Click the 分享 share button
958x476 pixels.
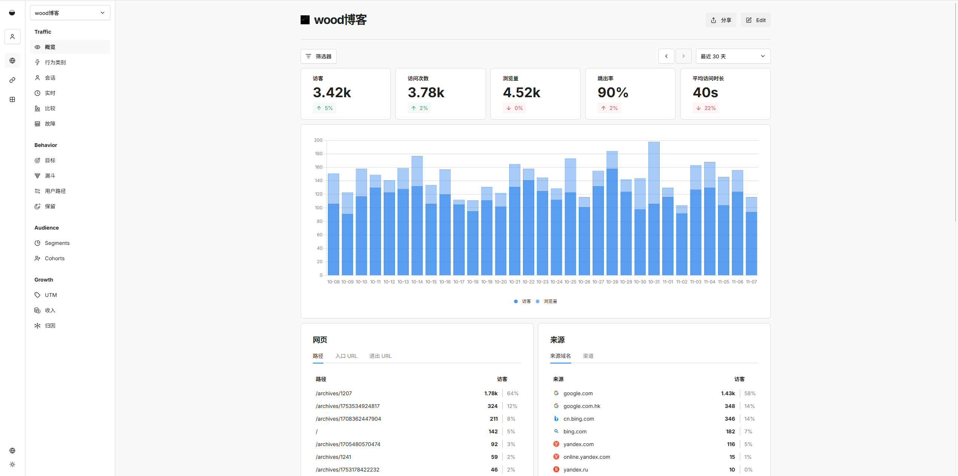pyautogui.click(x=721, y=20)
